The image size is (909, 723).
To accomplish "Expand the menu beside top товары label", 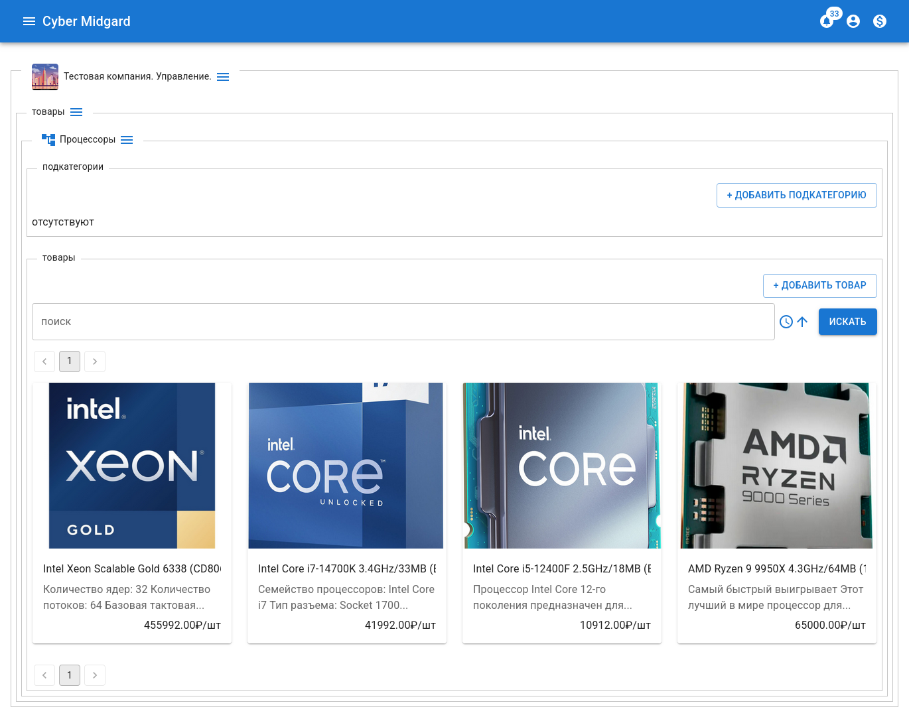I will (x=76, y=112).
